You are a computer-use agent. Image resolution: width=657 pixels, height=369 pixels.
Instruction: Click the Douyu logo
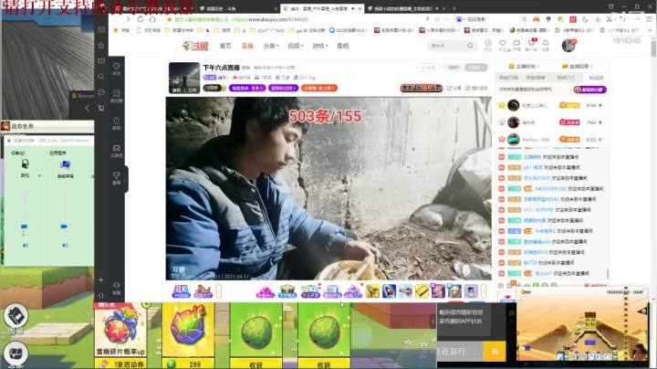click(195, 46)
